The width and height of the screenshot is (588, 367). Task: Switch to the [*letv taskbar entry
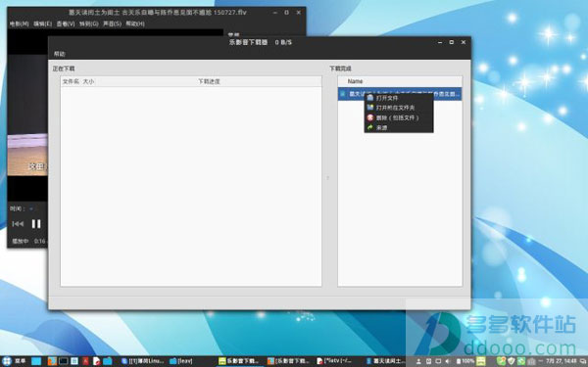click(x=334, y=361)
